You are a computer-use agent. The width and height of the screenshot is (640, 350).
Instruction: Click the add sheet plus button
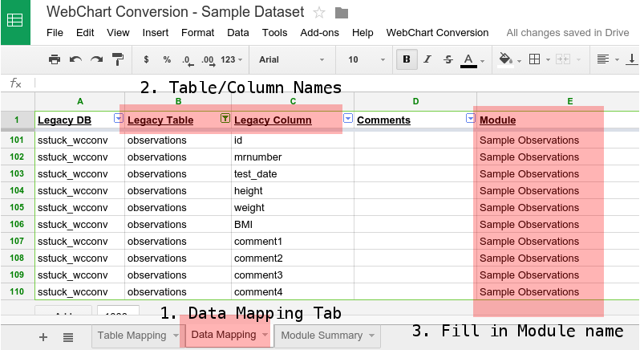43,336
